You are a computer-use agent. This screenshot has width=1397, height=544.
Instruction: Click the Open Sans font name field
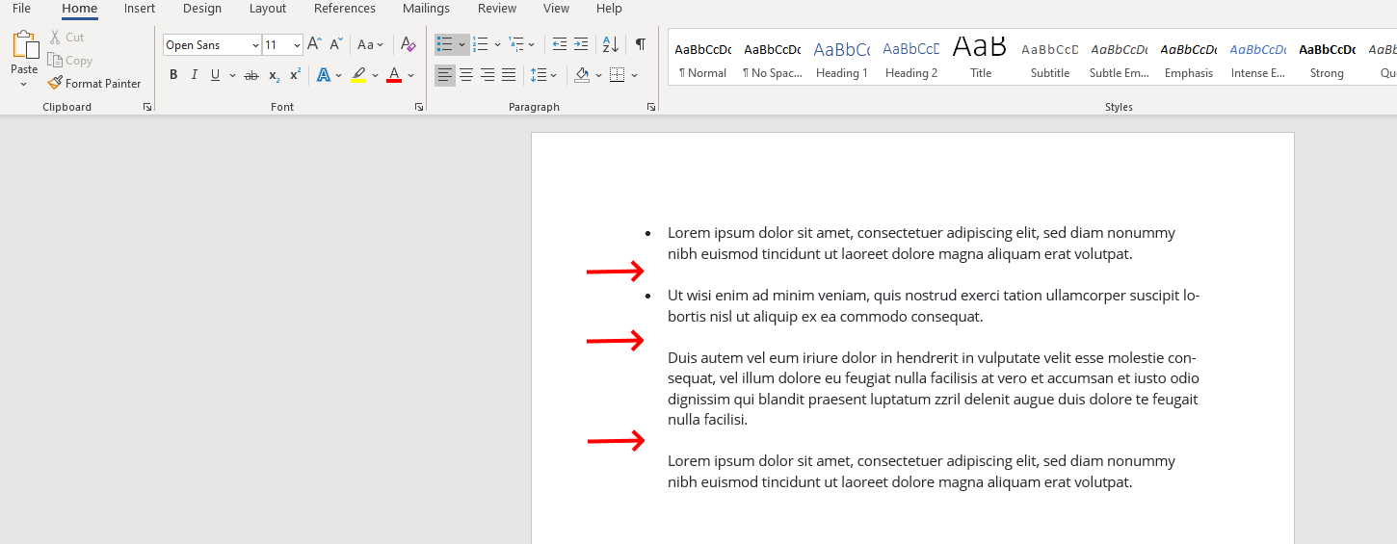pos(206,45)
